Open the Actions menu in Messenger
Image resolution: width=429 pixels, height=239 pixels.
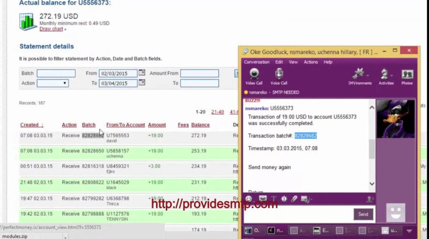pyautogui.click(x=311, y=62)
